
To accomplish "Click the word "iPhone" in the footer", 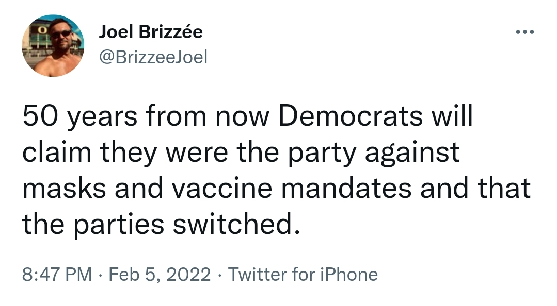I will pyautogui.click(x=349, y=275).
